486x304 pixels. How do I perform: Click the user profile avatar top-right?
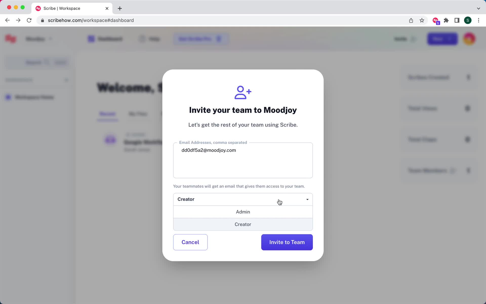470,39
